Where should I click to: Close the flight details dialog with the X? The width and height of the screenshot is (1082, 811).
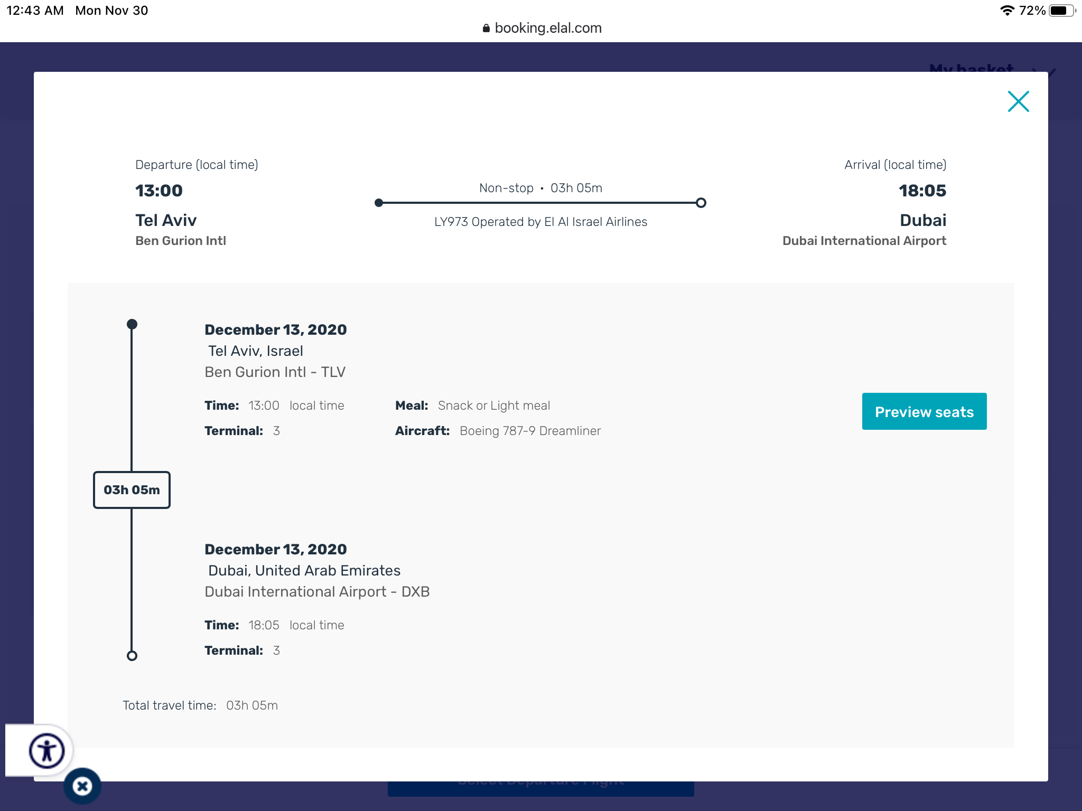1018,101
